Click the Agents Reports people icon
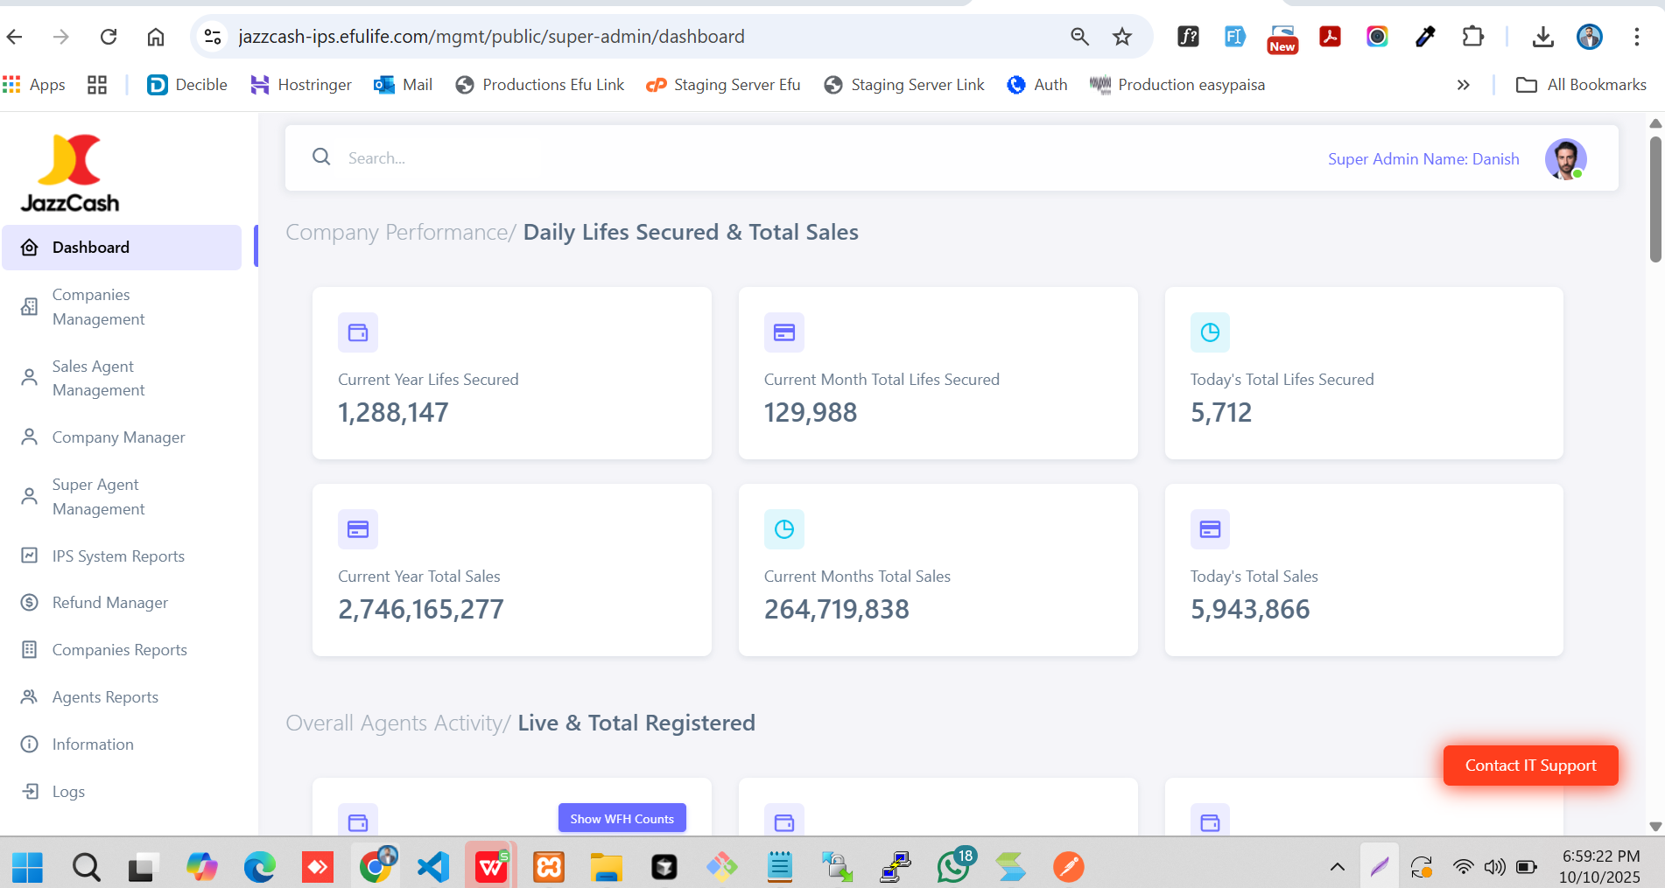1665x888 pixels. coord(30,697)
